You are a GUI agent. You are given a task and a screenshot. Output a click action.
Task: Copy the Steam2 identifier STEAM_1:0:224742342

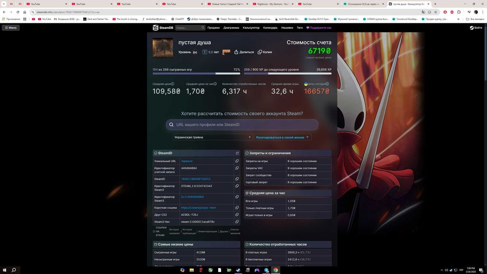pyautogui.click(x=237, y=186)
